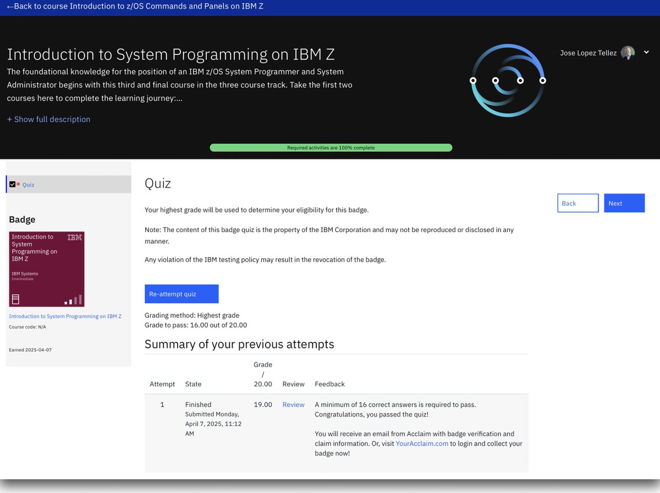
Task: Click the red required asterisk beside Quiz
Action: 19,185
